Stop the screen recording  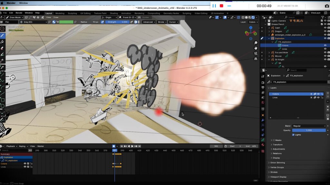(x=221, y=6)
